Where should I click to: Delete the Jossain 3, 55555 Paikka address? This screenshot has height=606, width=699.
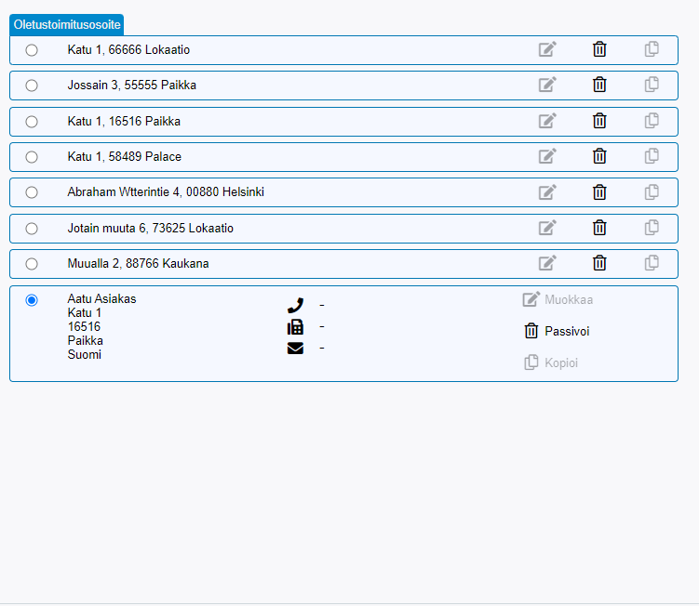pyautogui.click(x=599, y=85)
